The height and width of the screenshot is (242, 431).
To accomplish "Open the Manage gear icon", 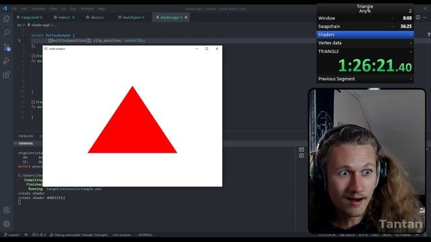I will [6, 224].
